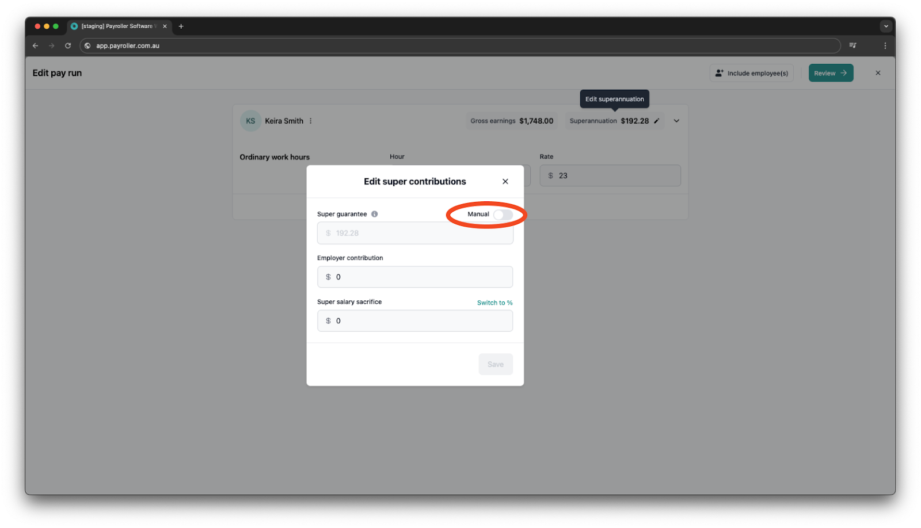
Task: Open Keira Smith's three-dot options menu
Action: coord(310,121)
